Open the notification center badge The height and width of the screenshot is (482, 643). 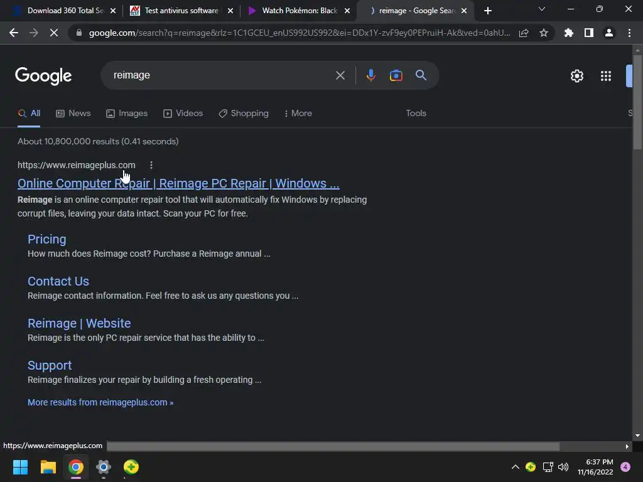pos(625,467)
